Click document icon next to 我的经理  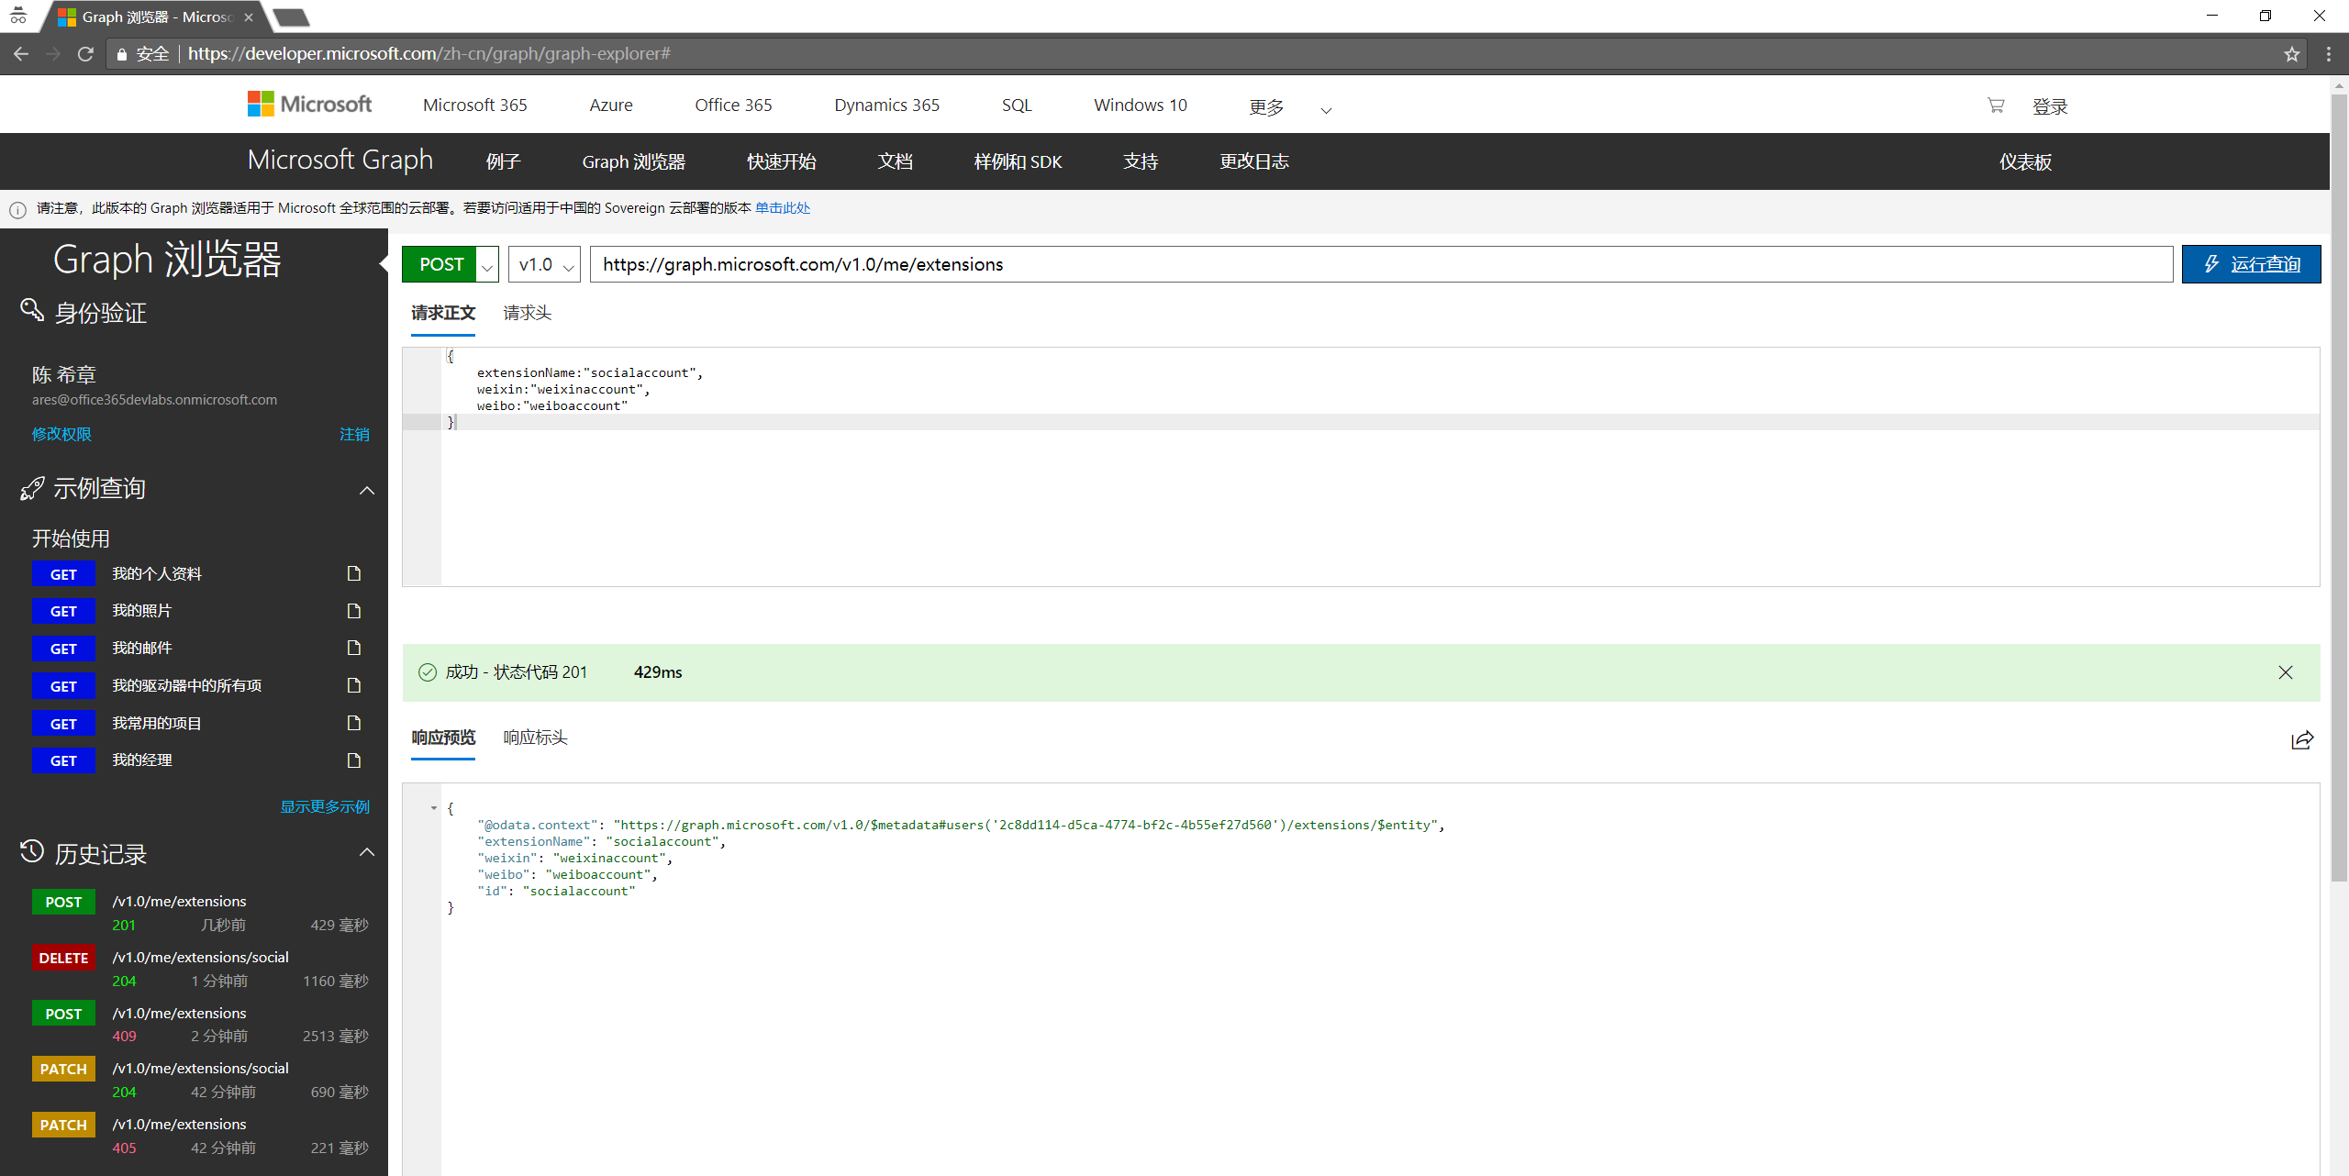click(x=354, y=760)
